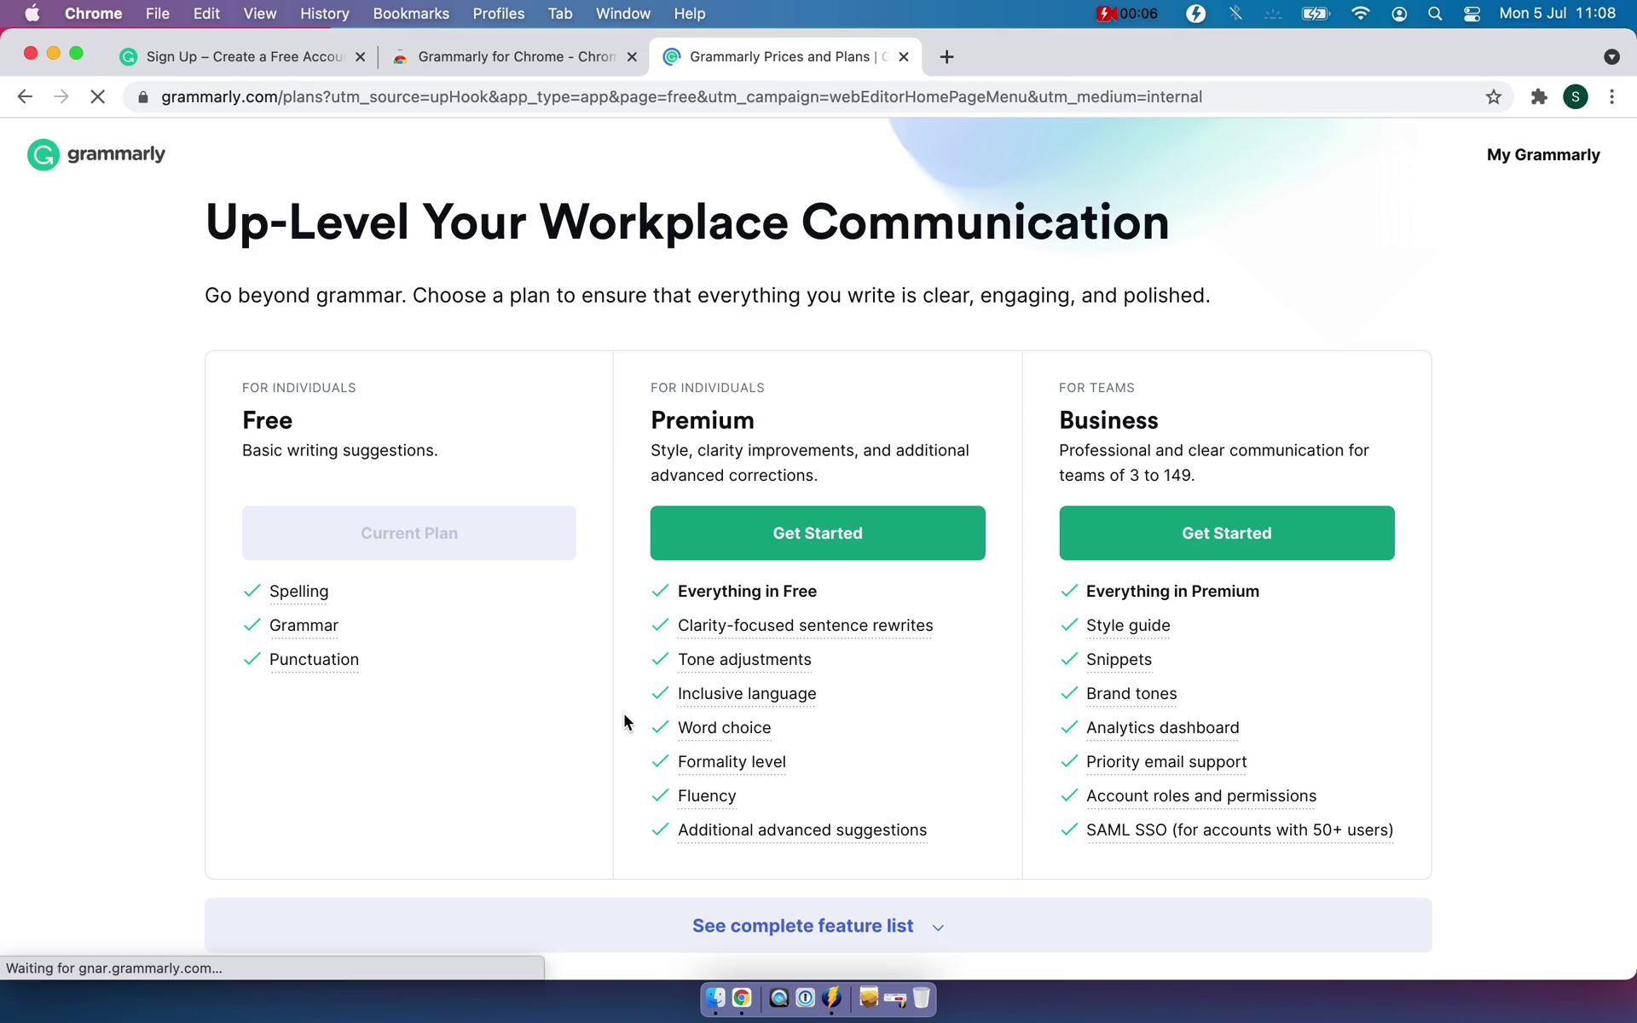Open the tab search dropdown arrow
The width and height of the screenshot is (1637, 1023).
pos(1611,57)
